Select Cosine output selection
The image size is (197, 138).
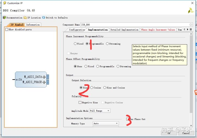92,87
